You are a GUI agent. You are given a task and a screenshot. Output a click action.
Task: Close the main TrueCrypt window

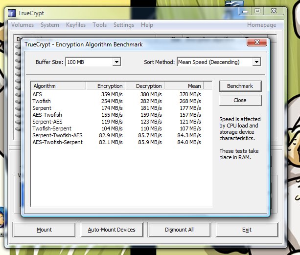pyautogui.click(x=274, y=11)
